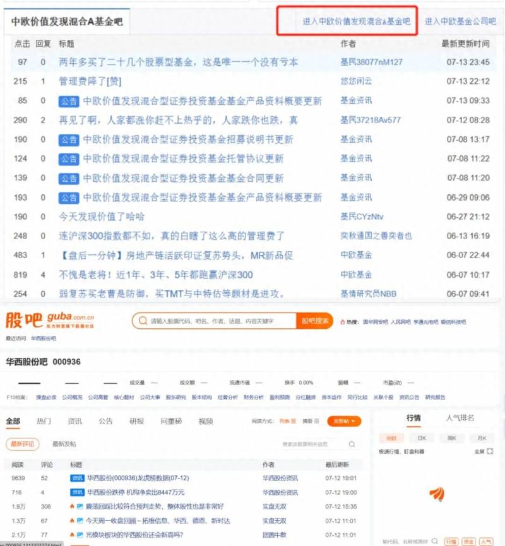Select the 周K chart period
505x546 pixels.
[452, 438]
